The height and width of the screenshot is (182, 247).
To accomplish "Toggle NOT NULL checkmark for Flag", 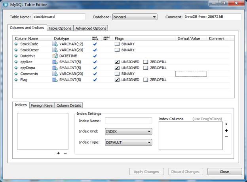I will [x=95, y=80].
